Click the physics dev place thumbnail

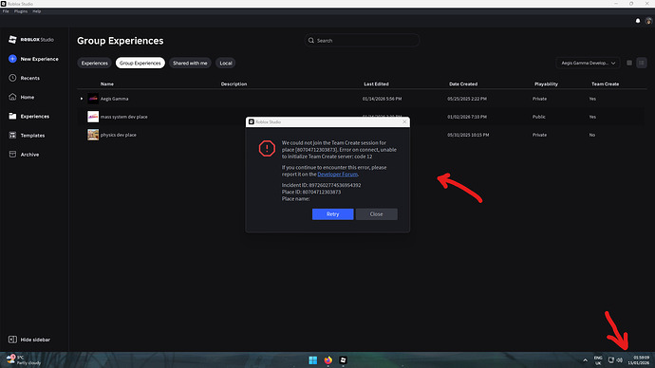pyautogui.click(x=93, y=135)
